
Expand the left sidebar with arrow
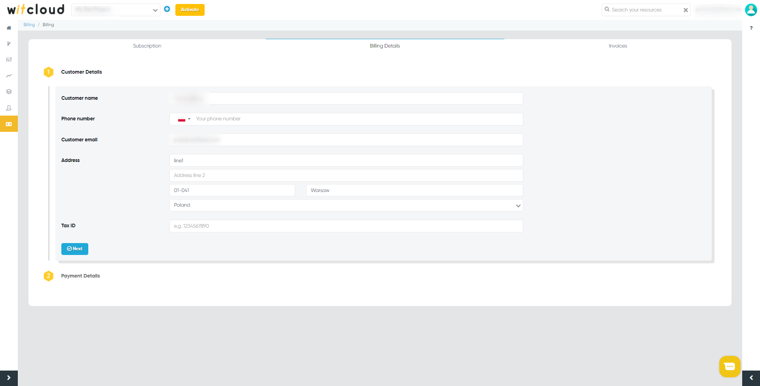[9, 378]
